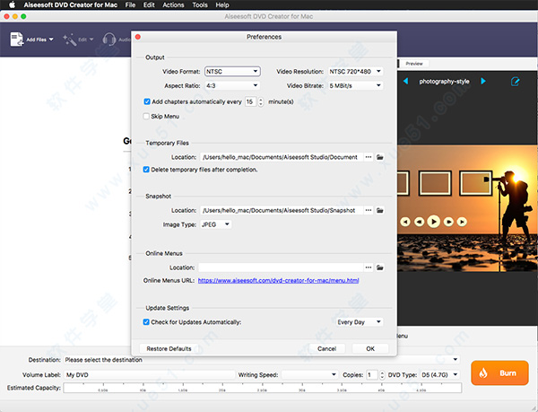Open the Video Bitrate 5 MBit/s dropdown
The image size is (538, 412).
click(x=355, y=85)
